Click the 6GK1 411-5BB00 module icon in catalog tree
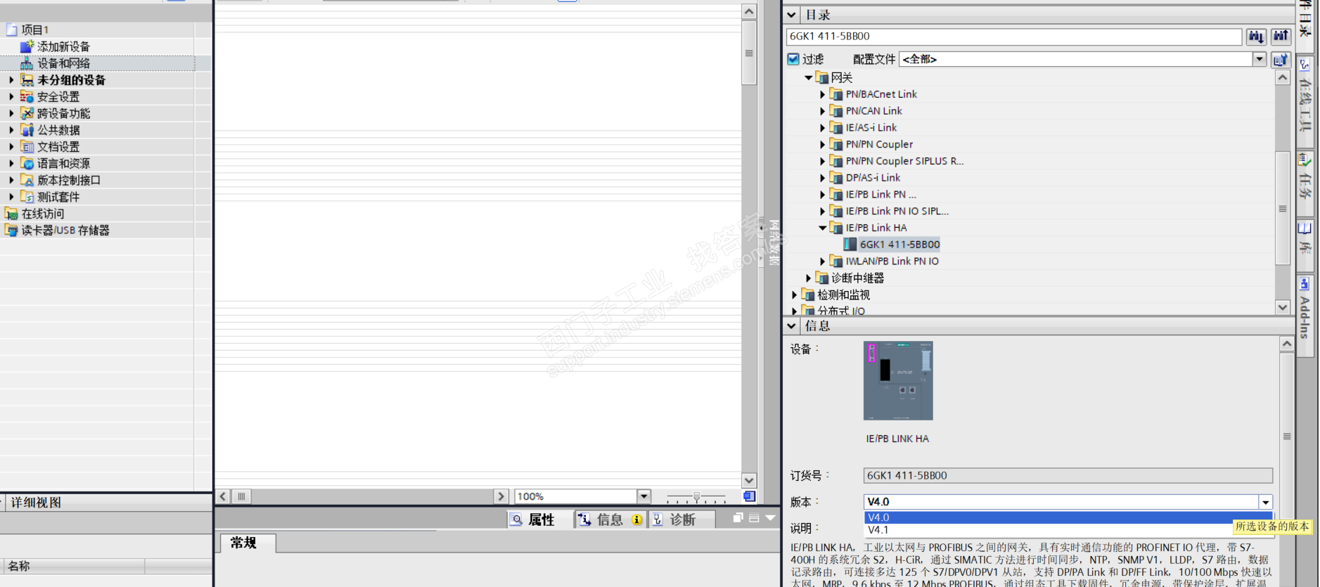Screen dimensions: 1320x587 point(850,245)
